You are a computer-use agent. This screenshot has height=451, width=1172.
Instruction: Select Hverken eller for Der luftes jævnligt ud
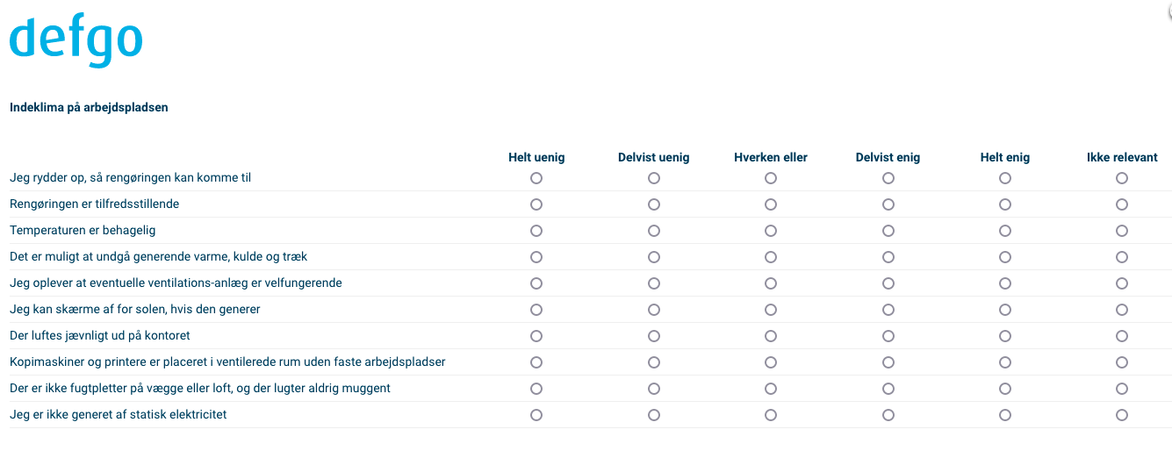tap(771, 336)
